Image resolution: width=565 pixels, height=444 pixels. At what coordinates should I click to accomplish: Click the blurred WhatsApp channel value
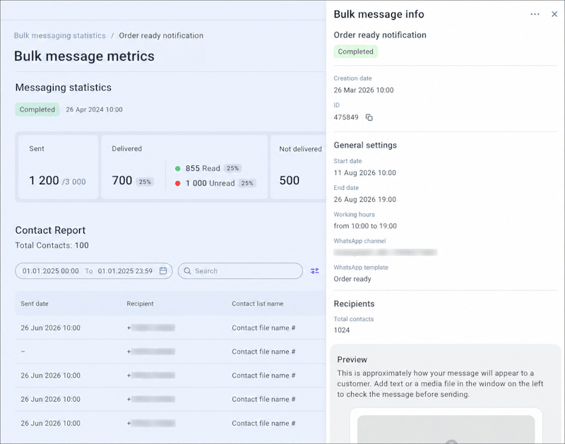tap(386, 253)
